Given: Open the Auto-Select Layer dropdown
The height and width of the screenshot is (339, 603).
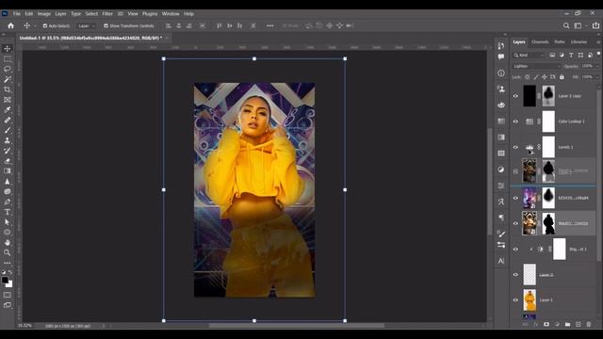Looking at the screenshot, I should (86, 25).
